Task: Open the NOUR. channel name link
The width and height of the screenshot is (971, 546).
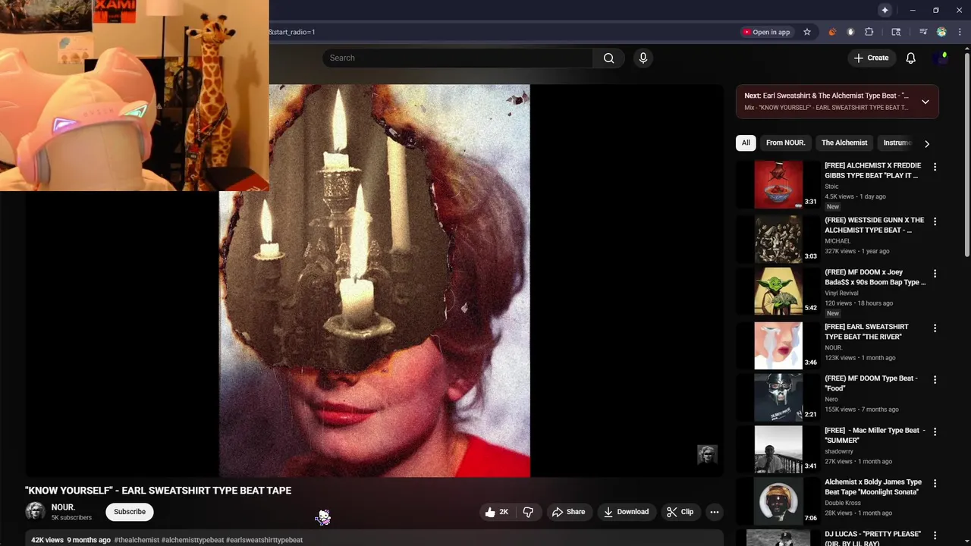Action: tap(63, 507)
